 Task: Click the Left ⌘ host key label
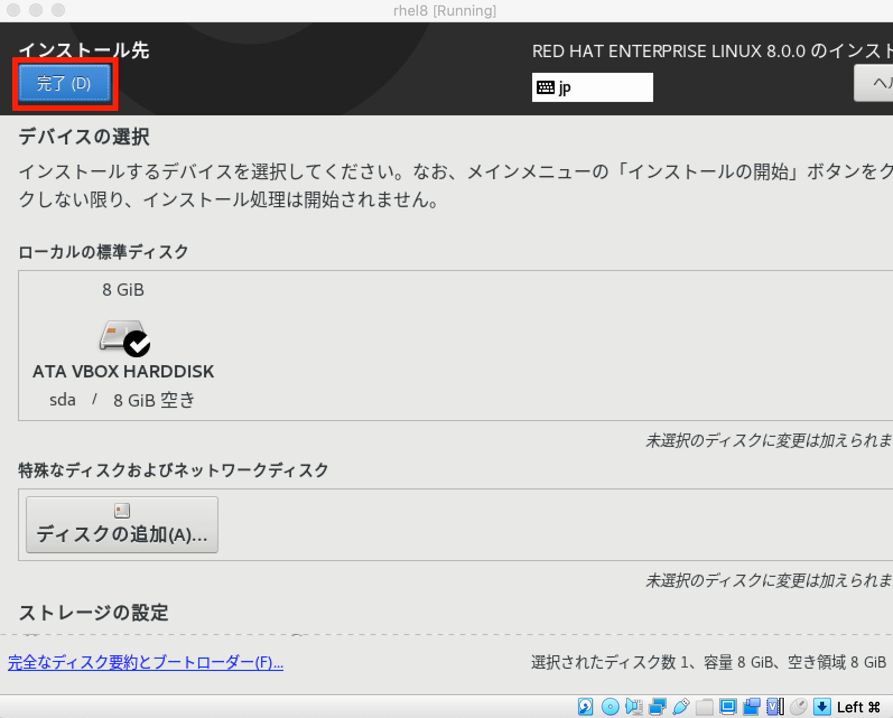click(858, 707)
